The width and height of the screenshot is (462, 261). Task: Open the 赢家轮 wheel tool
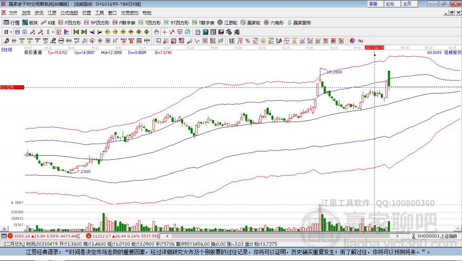pyautogui.click(x=250, y=23)
